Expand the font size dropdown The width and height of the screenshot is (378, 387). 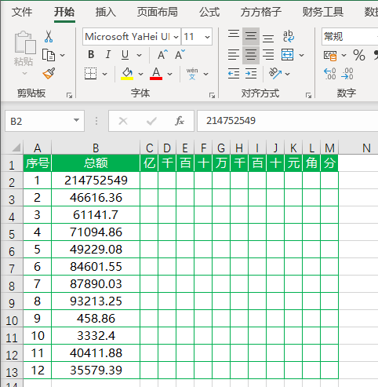pos(207,37)
